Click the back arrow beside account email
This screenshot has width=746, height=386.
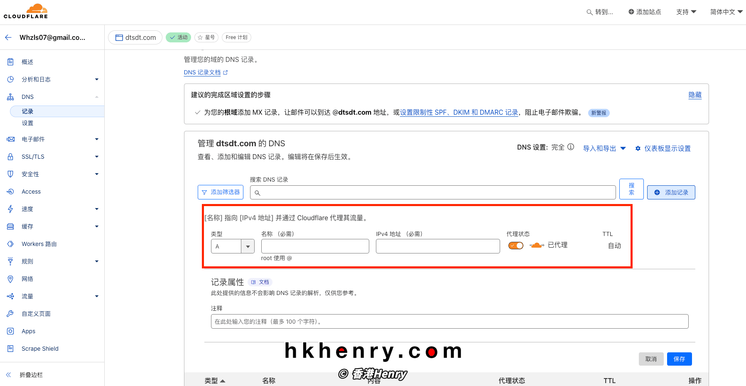8,37
